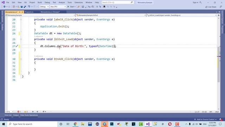Collapse the lblExit_Load method at line 25
The width and height of the screenshot is (225, 127).
pos(21,39)
